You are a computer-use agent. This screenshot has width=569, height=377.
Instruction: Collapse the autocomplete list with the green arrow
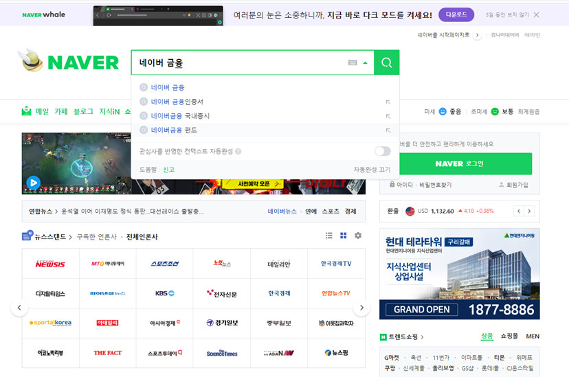(365, 62)
